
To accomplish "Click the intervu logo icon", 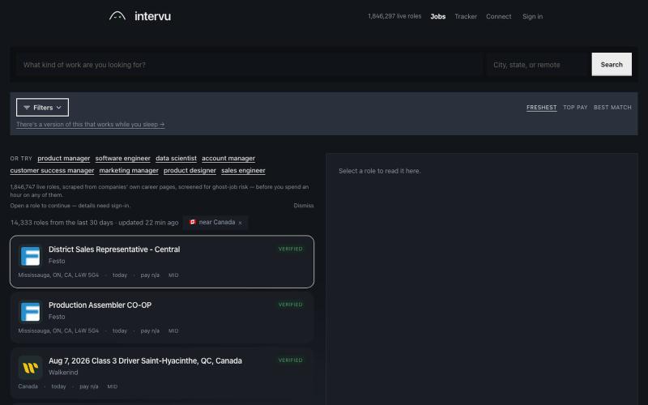I will tap(117, 16).
